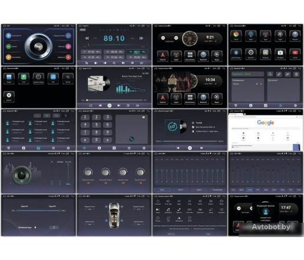Click the crossover frequency range slider
Viewport: 304px width, 260px height.
tap(38, 211)
